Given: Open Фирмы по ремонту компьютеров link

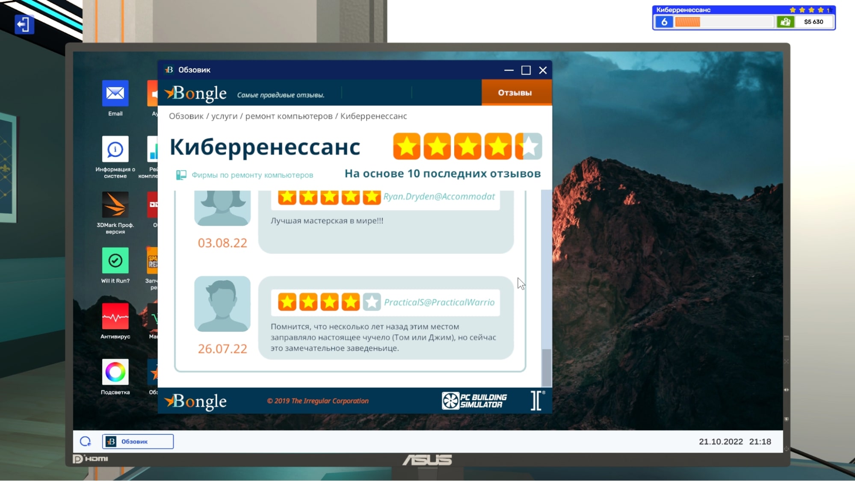Looking at the screenshot, I should pyautogui.click(x=252, y=175).
